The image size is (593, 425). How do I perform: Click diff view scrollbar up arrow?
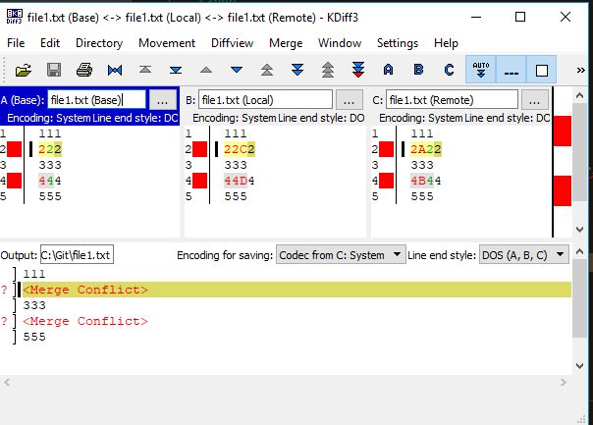click(579, 95)
